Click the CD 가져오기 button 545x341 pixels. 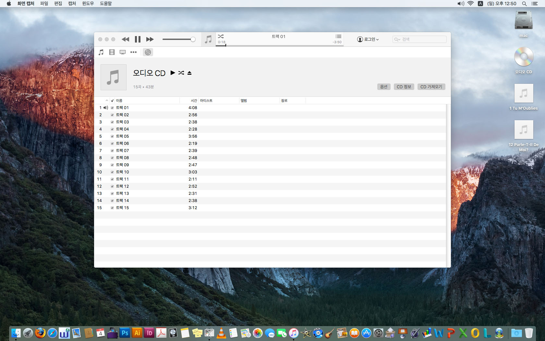[431, 87]
